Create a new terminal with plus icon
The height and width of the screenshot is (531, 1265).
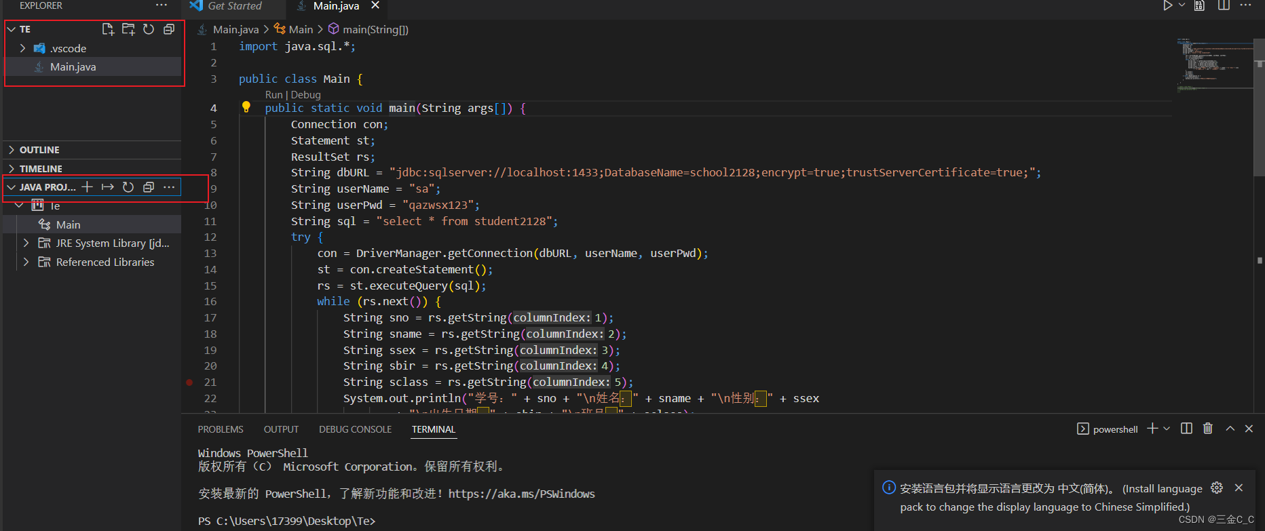(1152, 429)
